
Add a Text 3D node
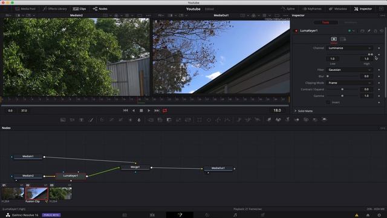coord(288,120)
